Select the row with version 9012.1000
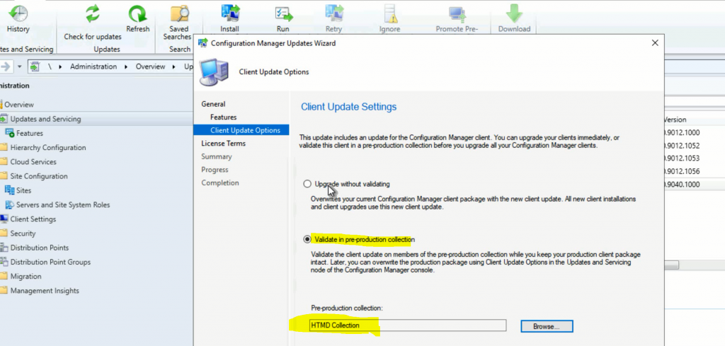The image size is (725, 346). (695, 132)
